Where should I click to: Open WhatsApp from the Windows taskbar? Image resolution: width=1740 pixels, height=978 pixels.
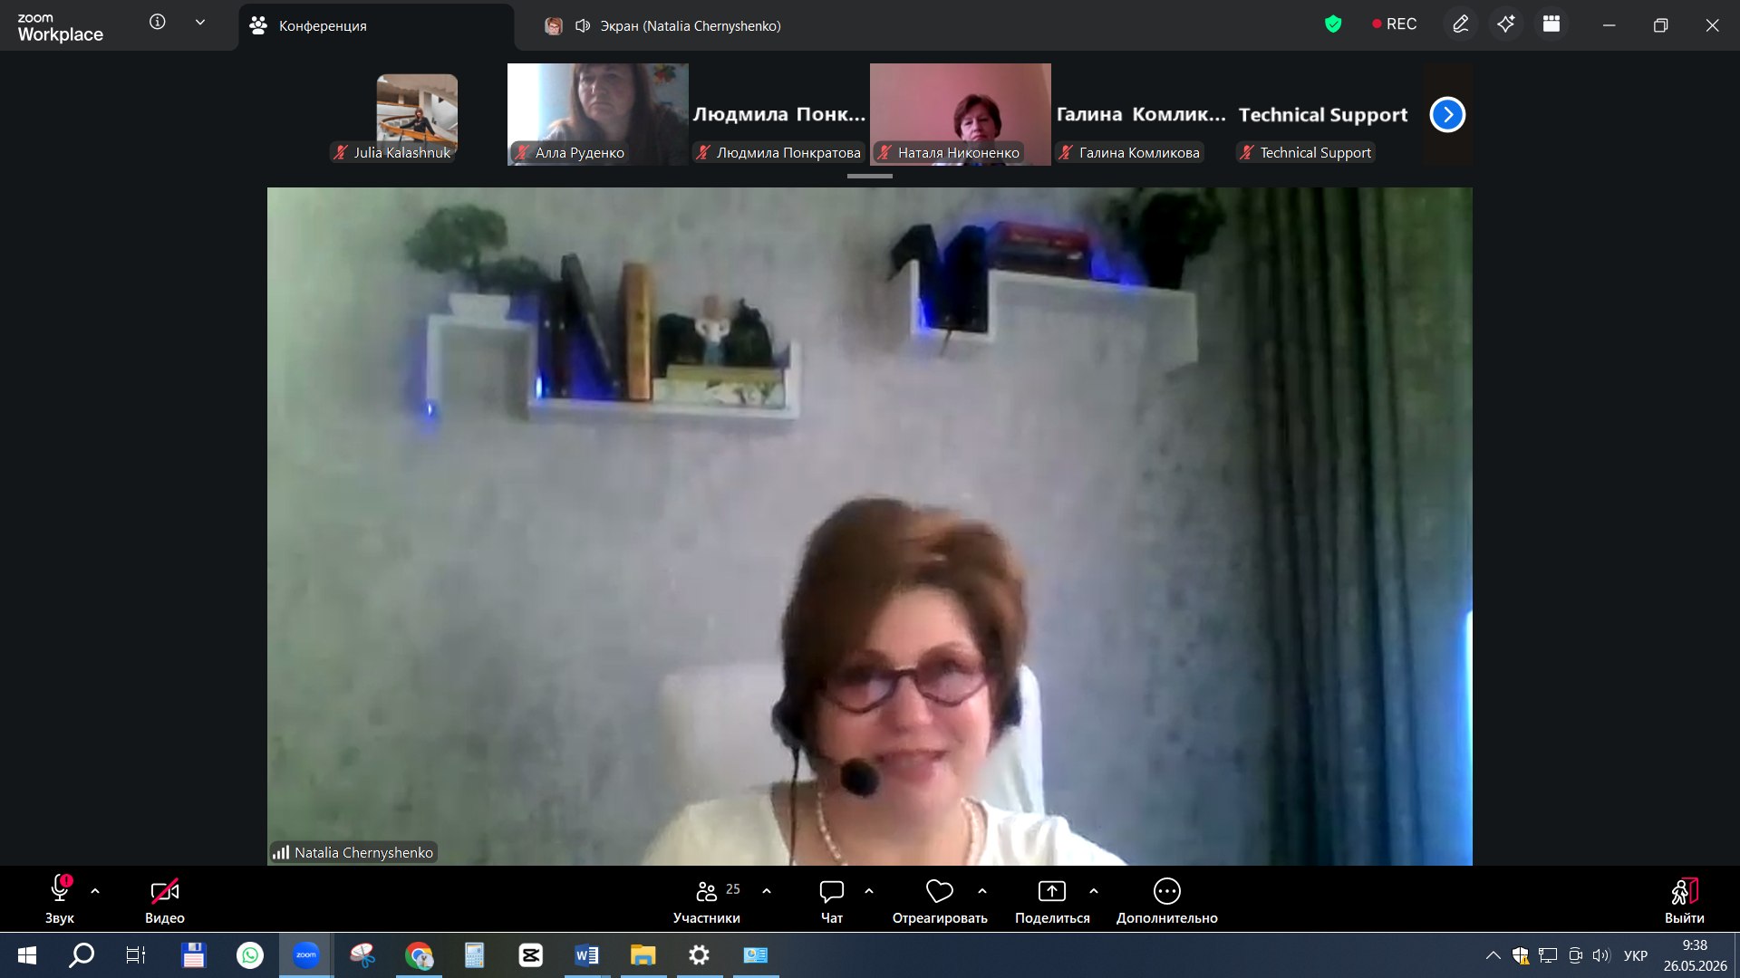[x=249, y=955]
